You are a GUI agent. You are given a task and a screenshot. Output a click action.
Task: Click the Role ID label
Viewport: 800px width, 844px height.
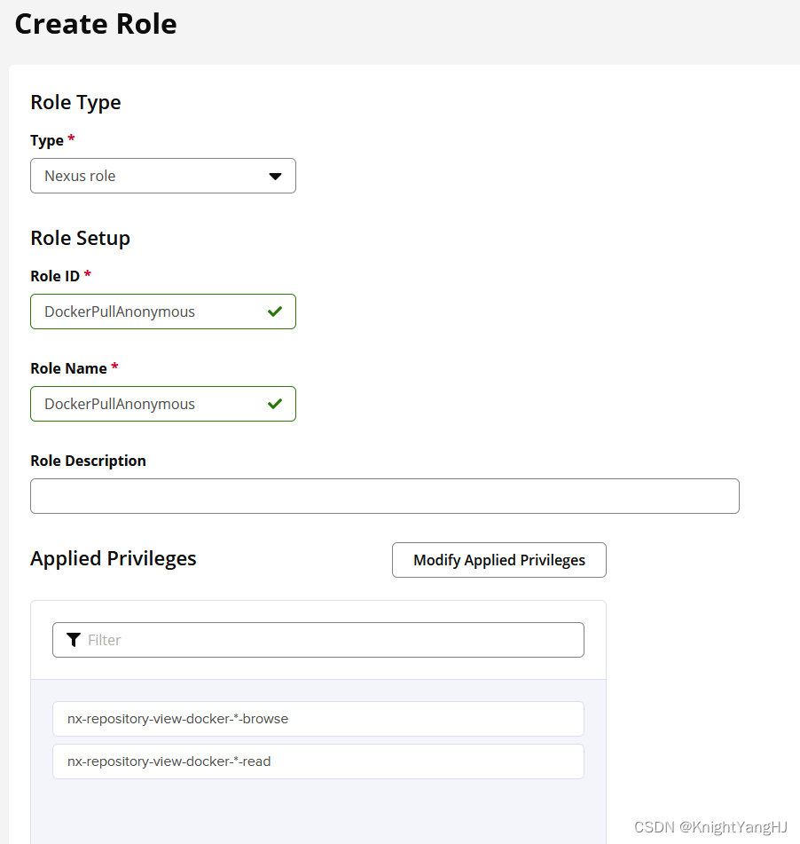tap(55, 276)
